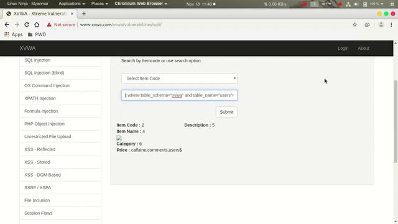Go to File Inclusion
This screenshot has width=398, height=224.
point(60,200)
